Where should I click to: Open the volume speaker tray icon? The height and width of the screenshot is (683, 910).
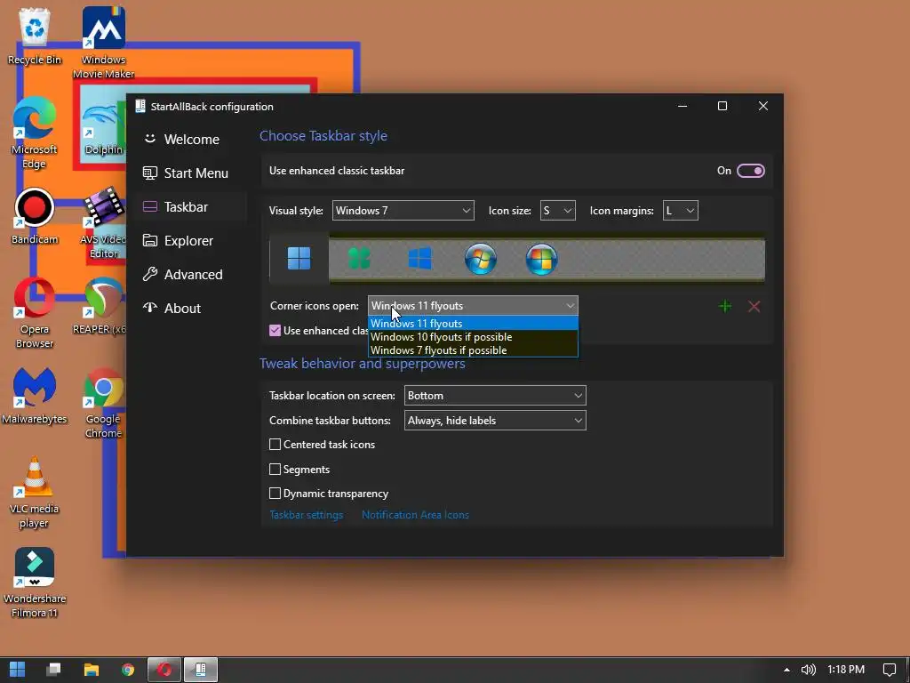point(808,670)
